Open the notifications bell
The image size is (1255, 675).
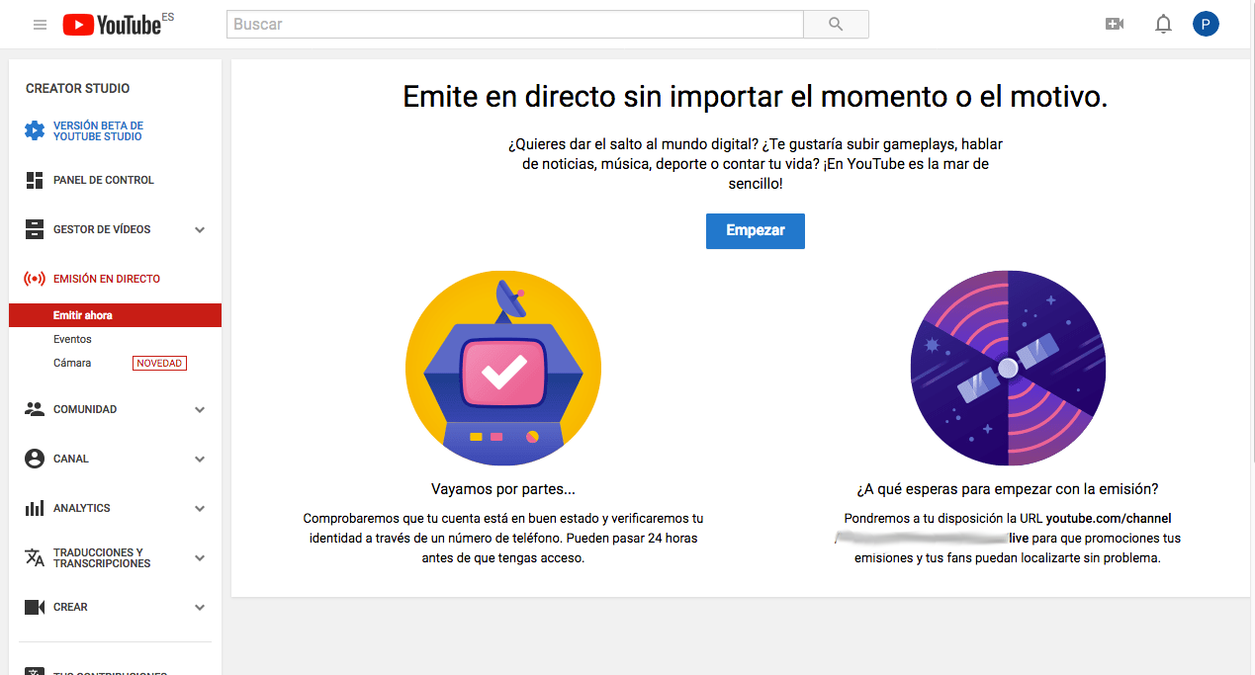pos(1163,25)
